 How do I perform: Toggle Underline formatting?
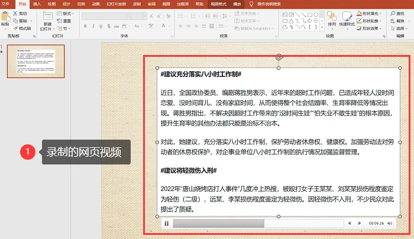click(x=101, y=26)
